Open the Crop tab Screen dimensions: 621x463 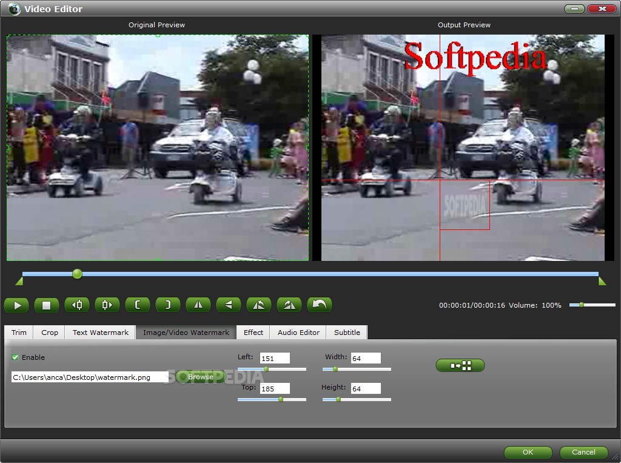50,332
